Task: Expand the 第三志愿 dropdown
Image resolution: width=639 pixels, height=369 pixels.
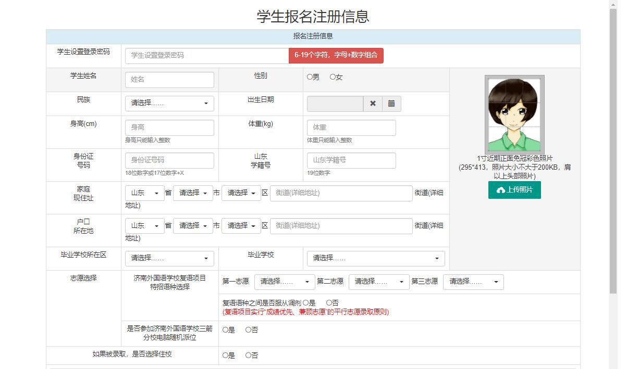Action: click(x=472, y=281)
